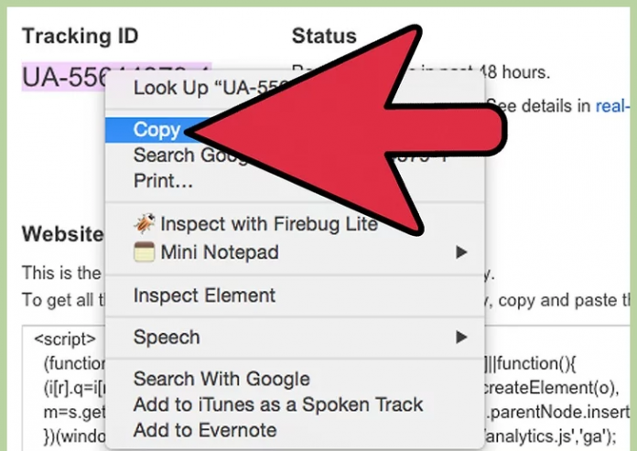
Task: Choose Inspect Element
Action: click(x=204, y=295)
